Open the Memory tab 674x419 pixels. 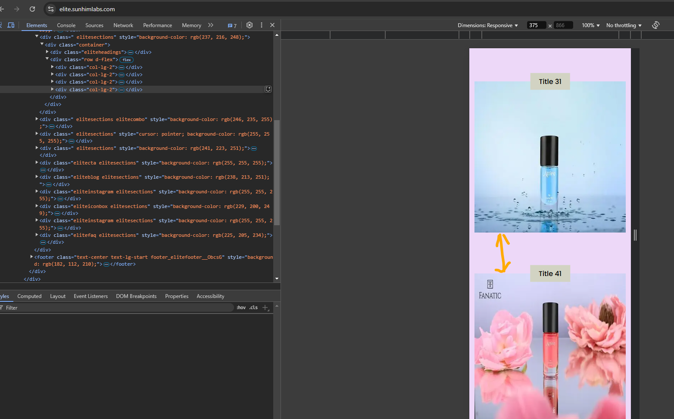(191, 25)
